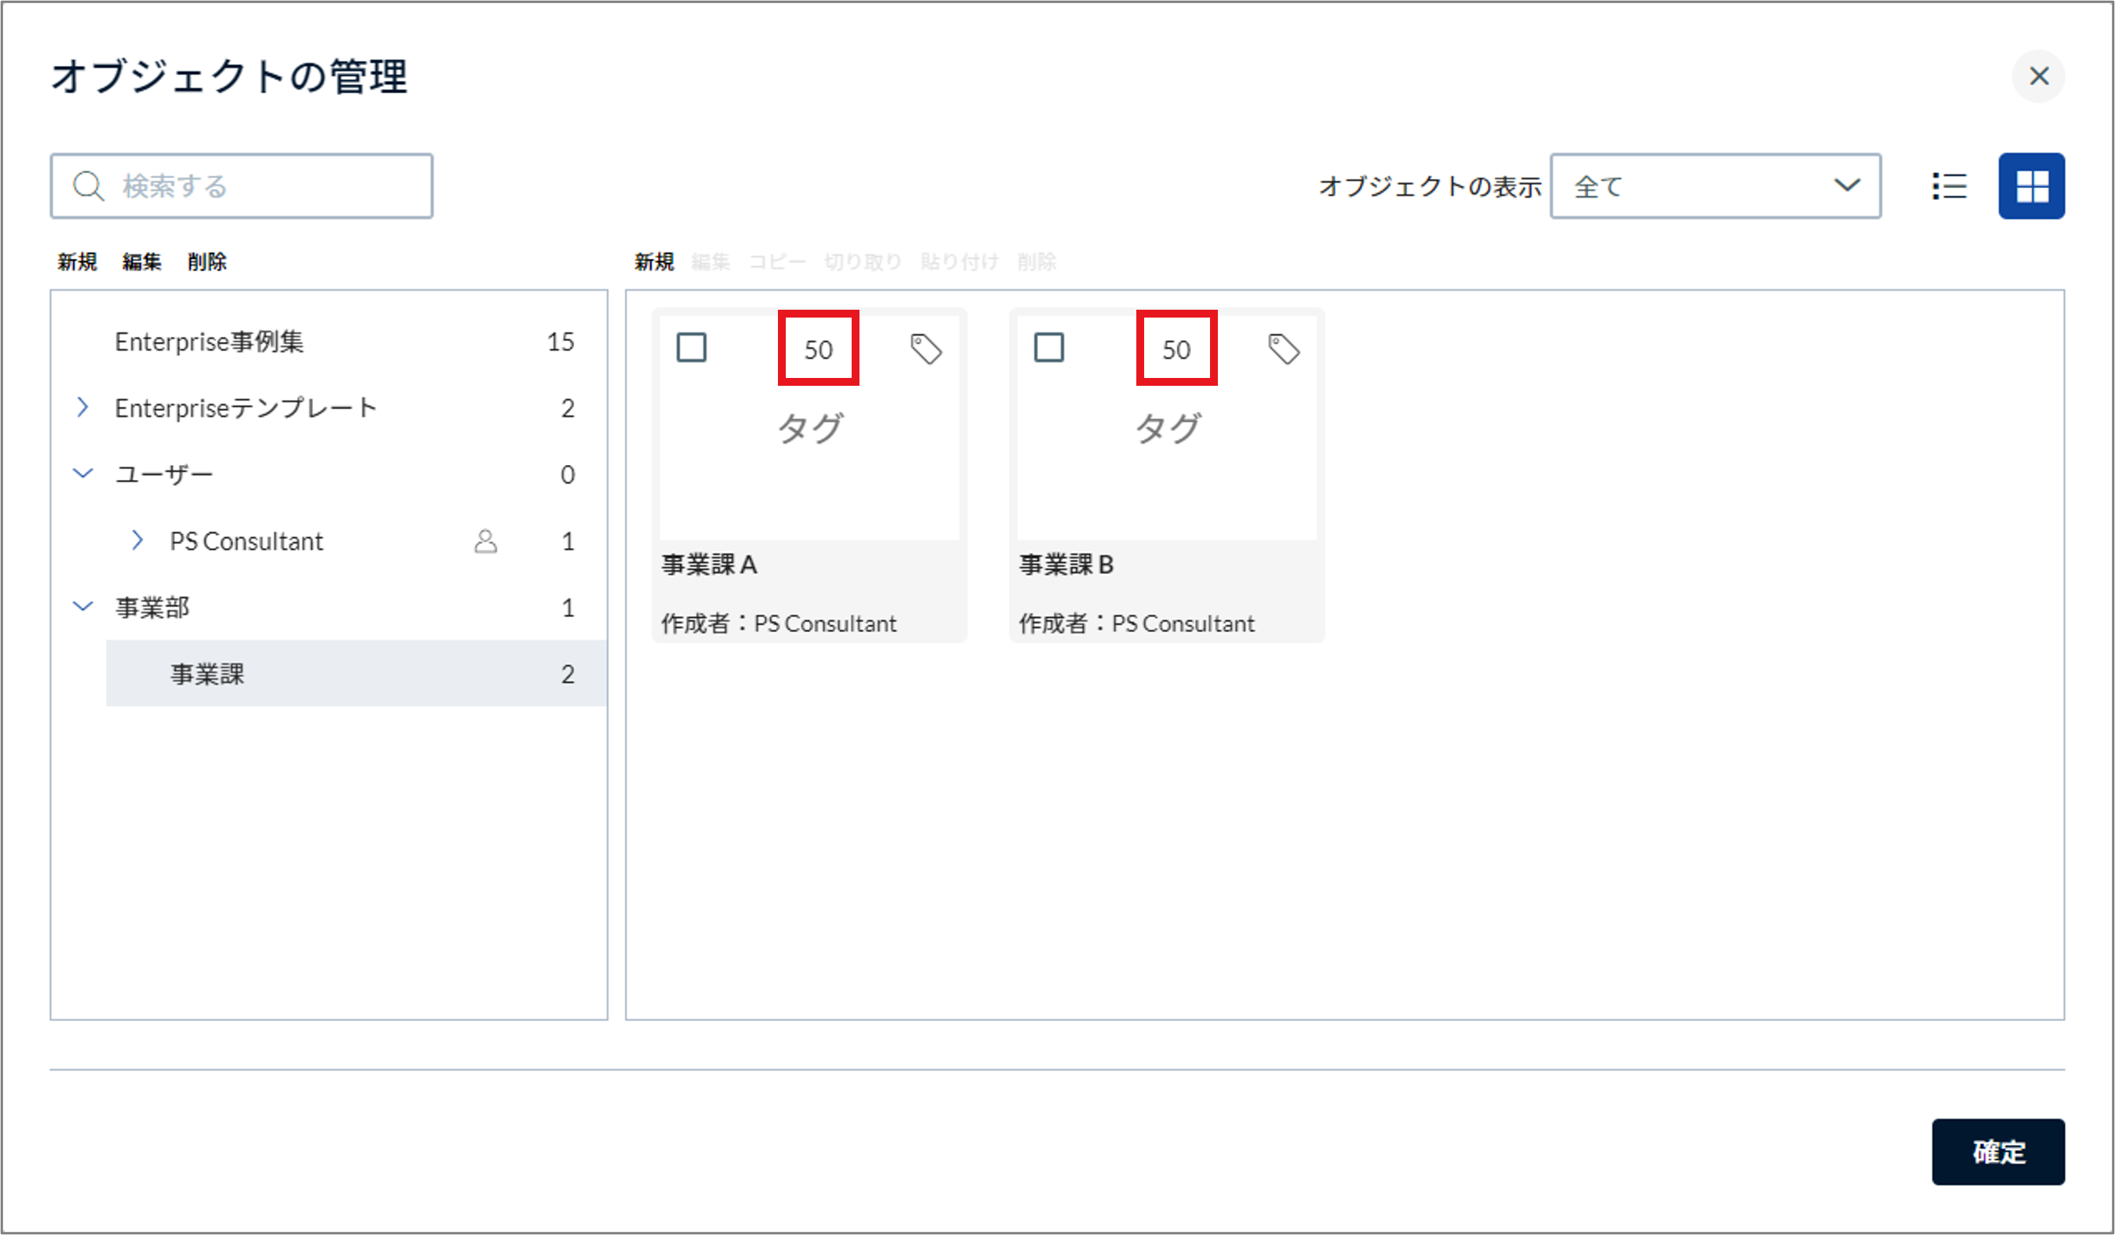Select the grid view icon
The width and height of the screenshot is (2115, 1235).
2032,185
